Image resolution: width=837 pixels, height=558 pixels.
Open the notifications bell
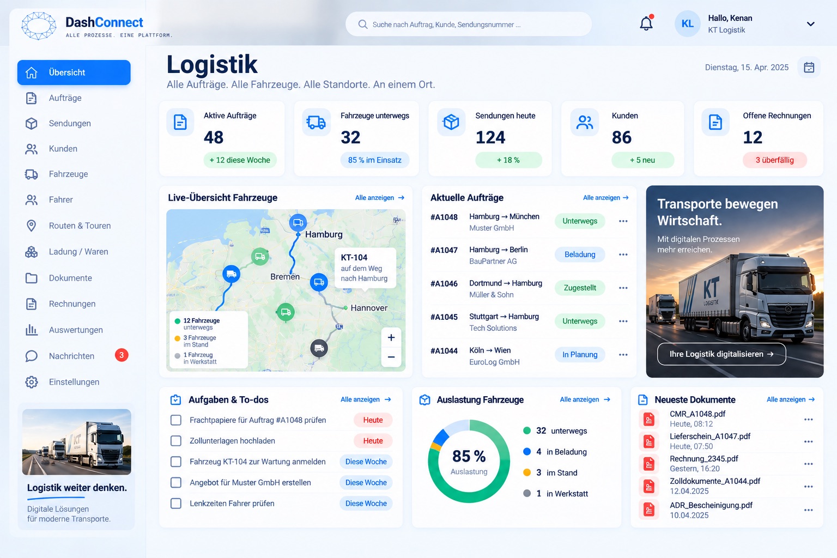pos(646,23)
